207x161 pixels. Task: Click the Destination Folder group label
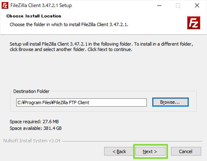pyautogui.click(x=32, y=91)
